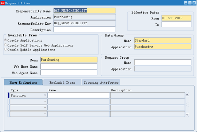Click the scroll down arrow in exclusions list
The image size is (197, 132).
187,115
